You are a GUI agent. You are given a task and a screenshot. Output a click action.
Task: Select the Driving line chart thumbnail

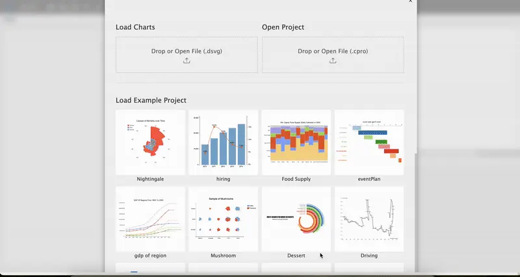pos(369,219)
